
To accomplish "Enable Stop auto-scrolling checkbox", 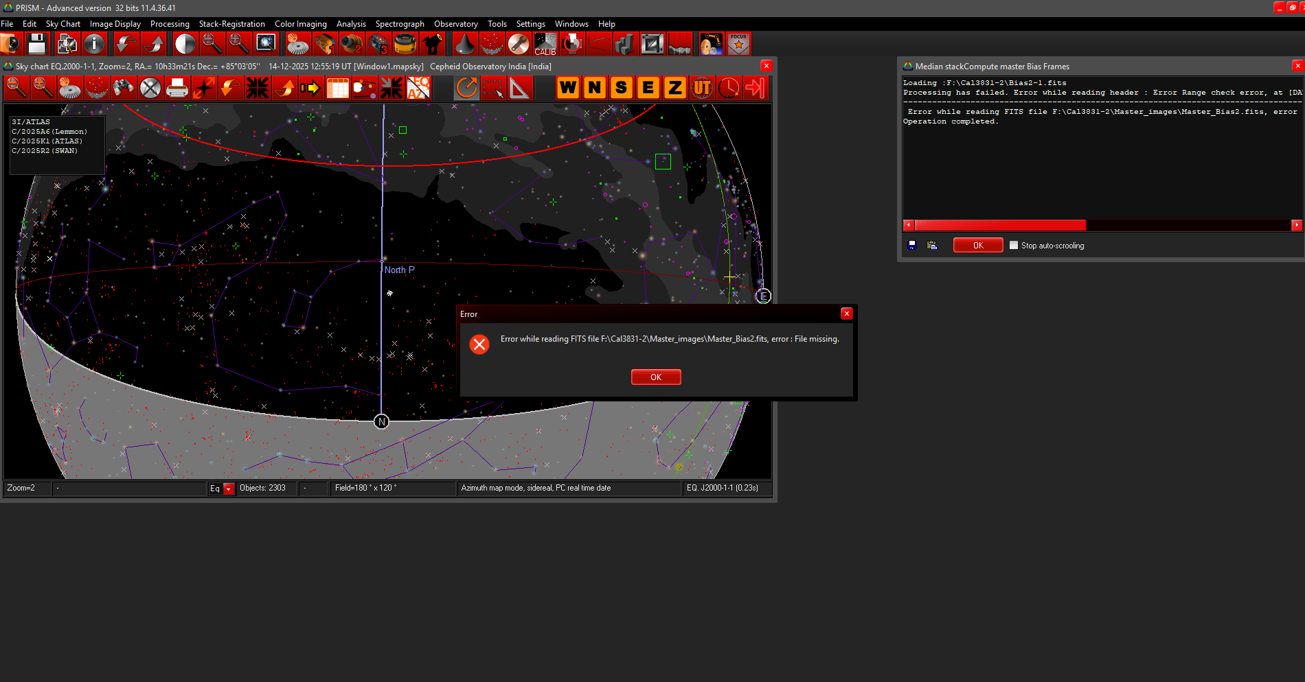I will [x=1014, y=245].
